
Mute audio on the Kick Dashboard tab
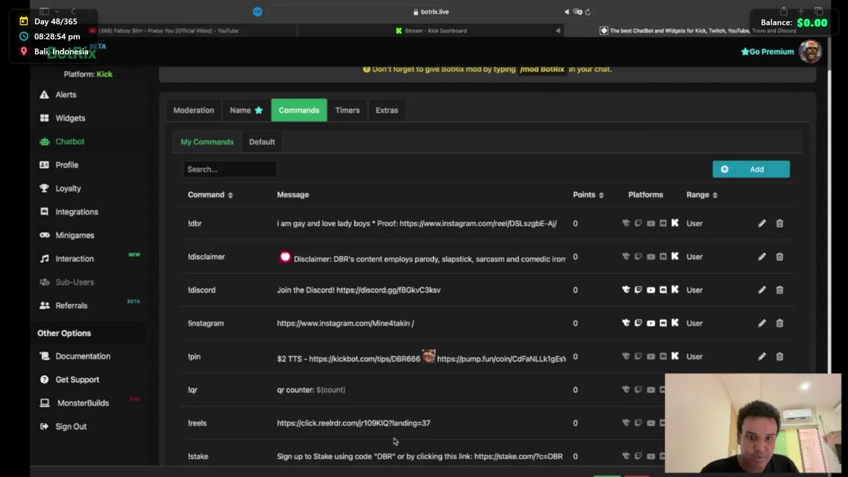558,30
